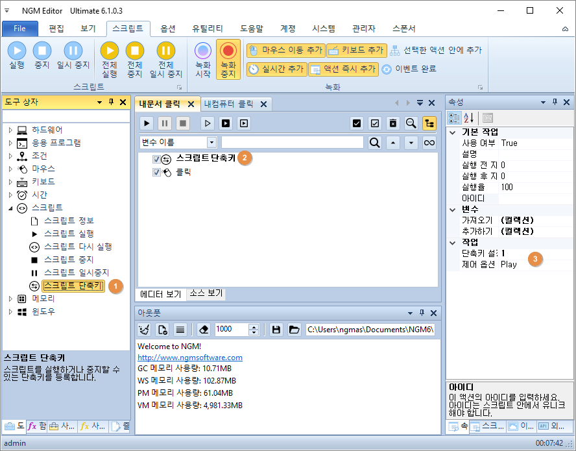Click the output clear eraser icon
The height and width of the screenshot is (451, 576).
[204, 330]
